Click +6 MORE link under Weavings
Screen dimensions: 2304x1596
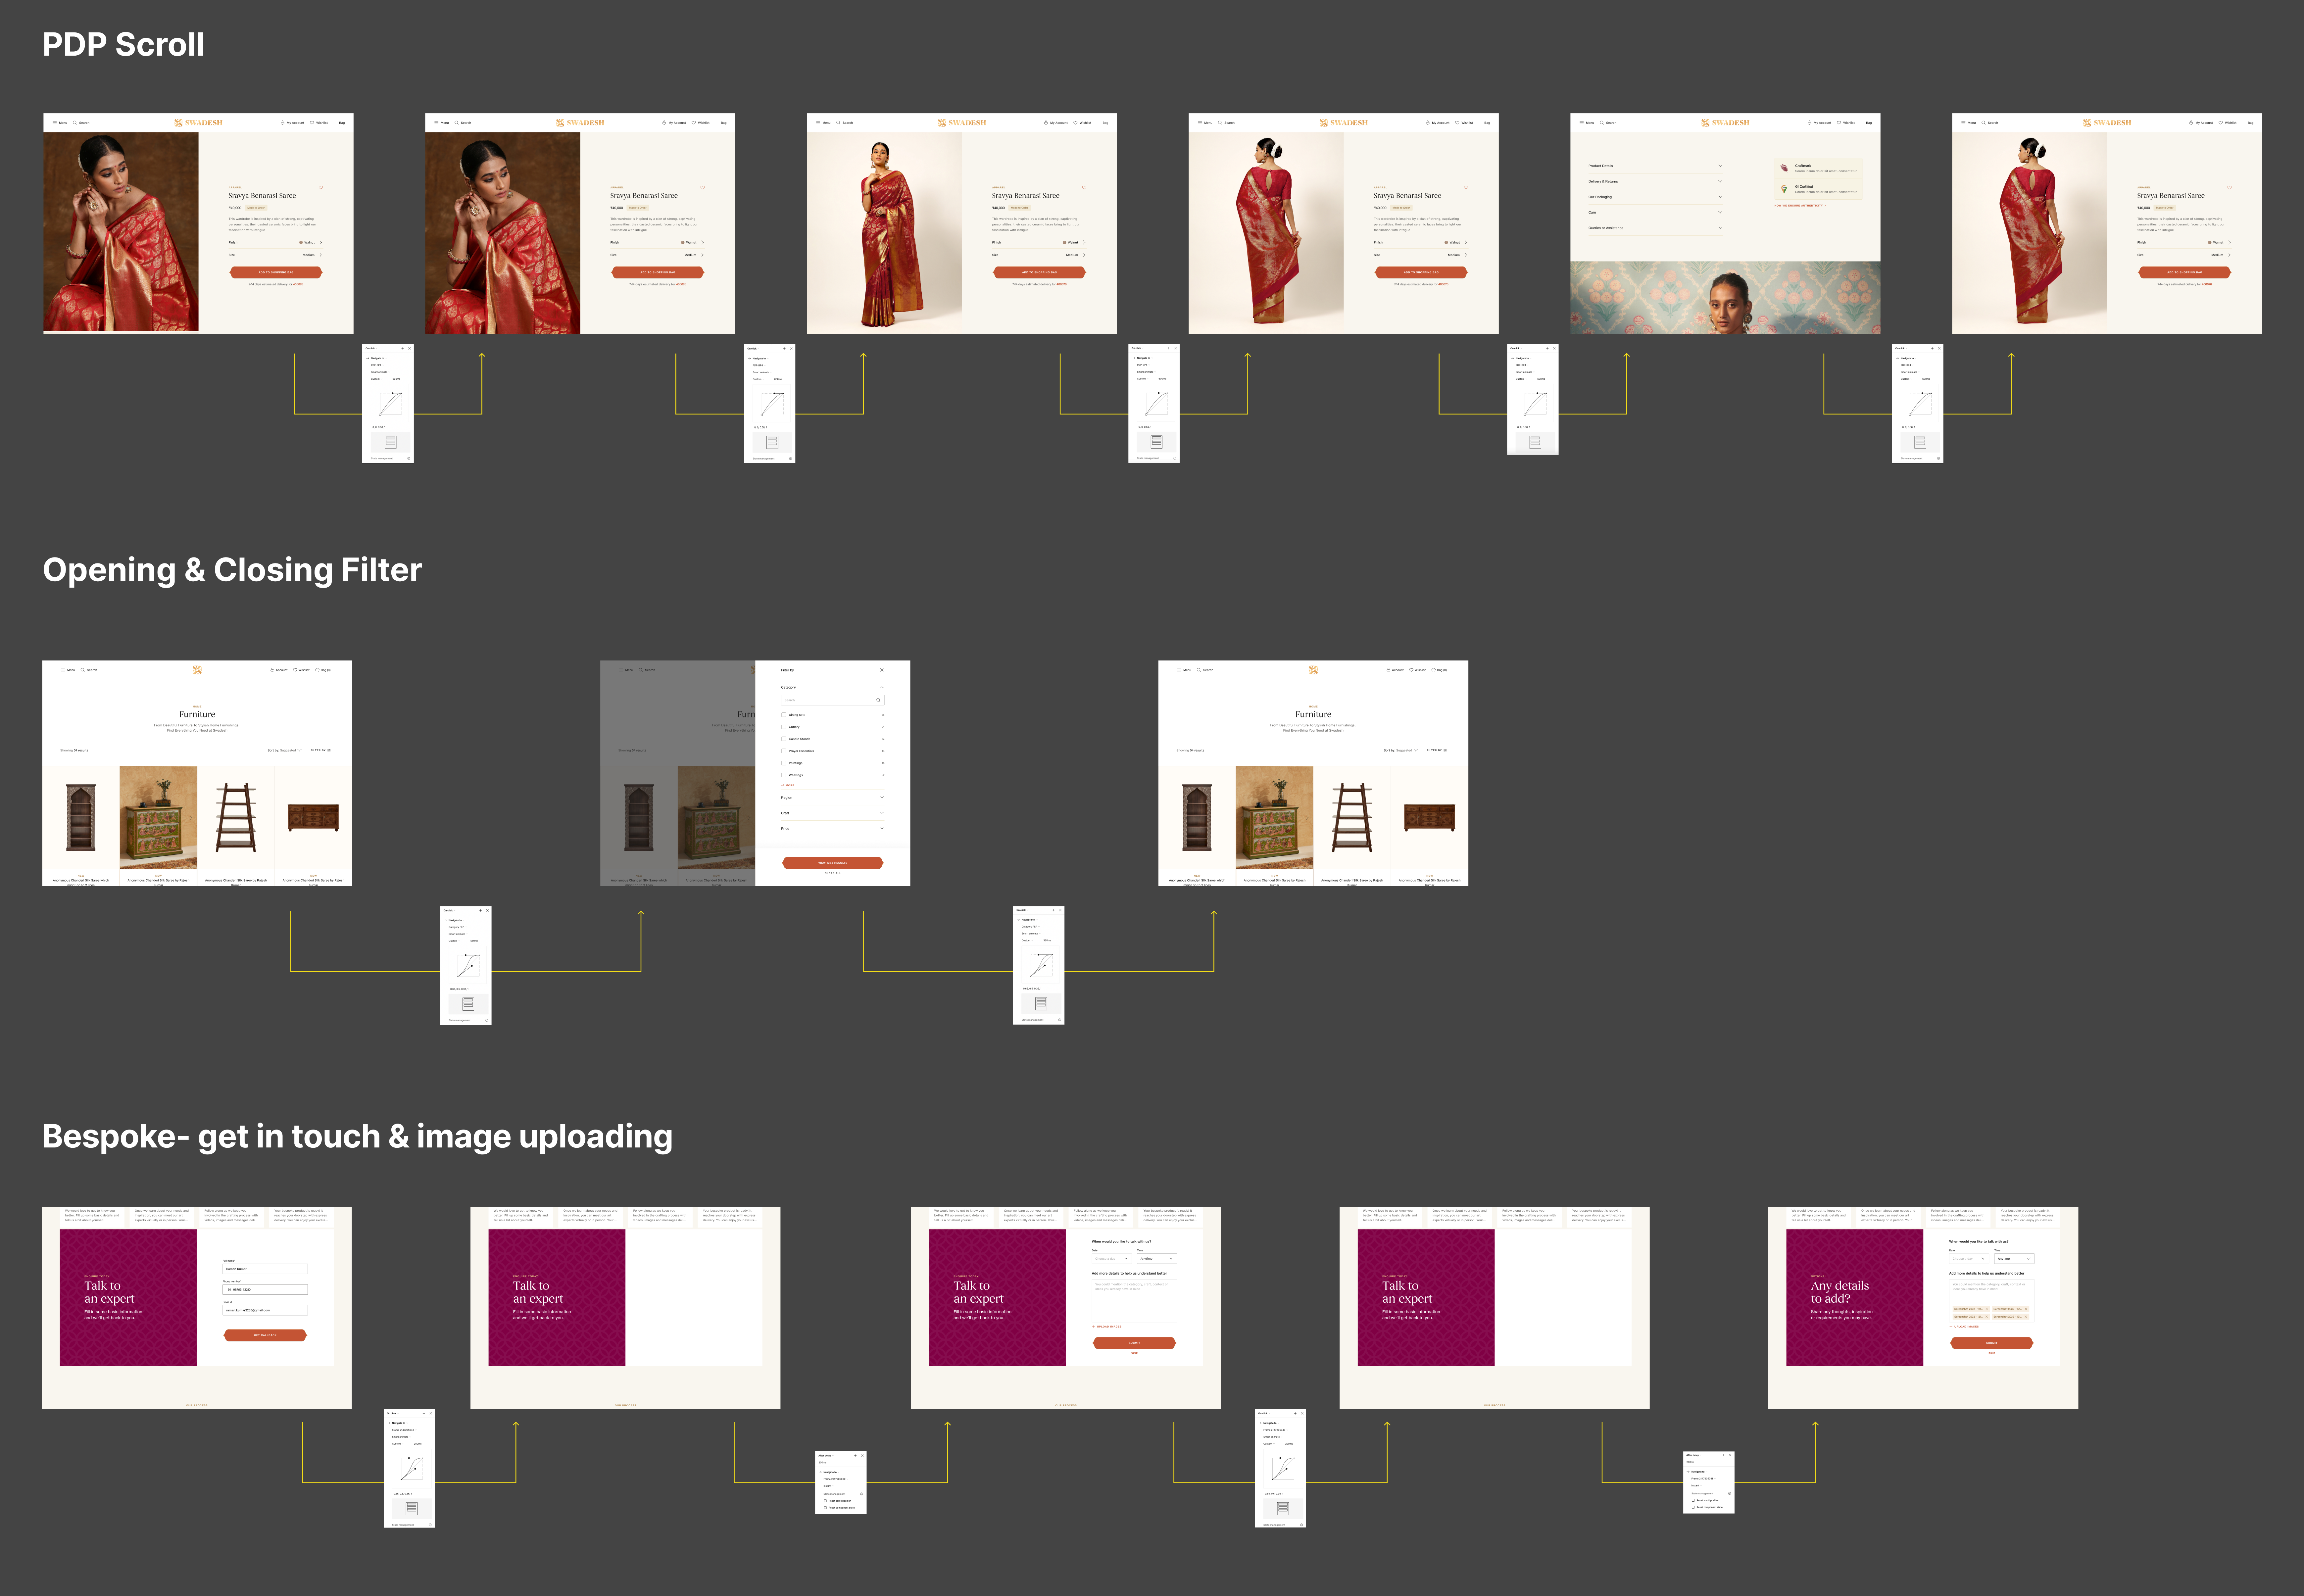[x=788, y=786]
